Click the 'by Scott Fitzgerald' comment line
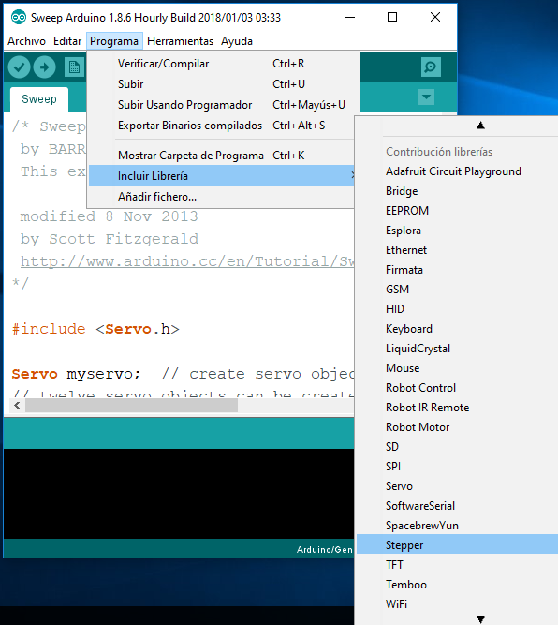558x625 pixels. coord(110,239)
